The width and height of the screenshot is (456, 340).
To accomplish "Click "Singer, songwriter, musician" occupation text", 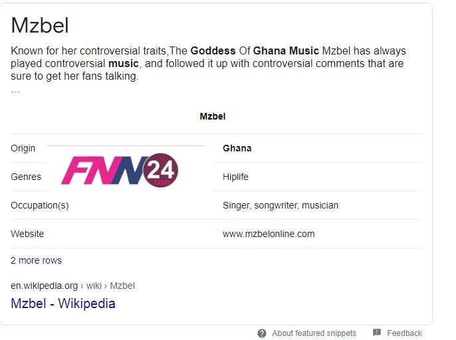I will [x=281, y=205].
